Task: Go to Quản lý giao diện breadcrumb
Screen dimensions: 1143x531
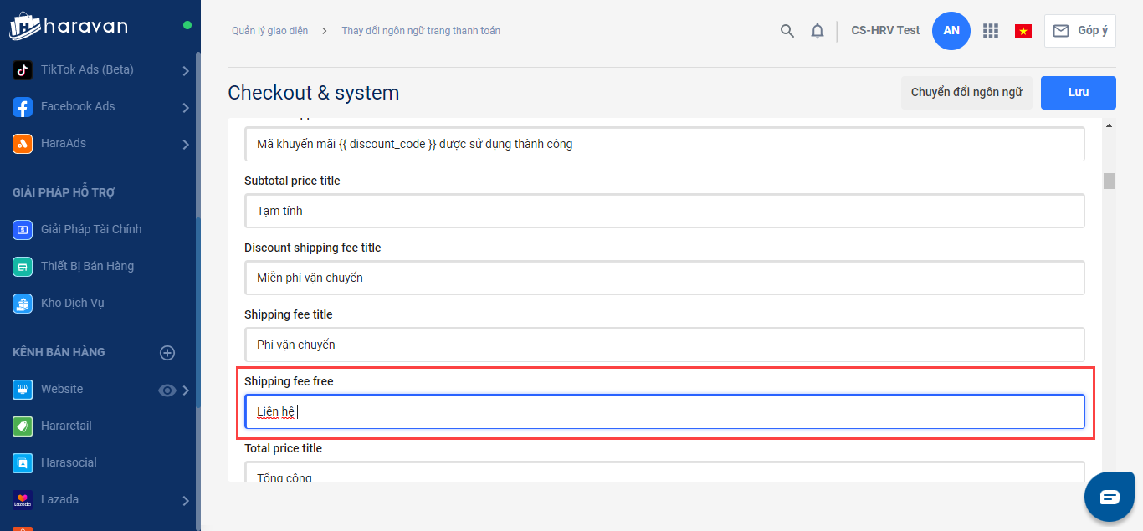Action: coord(269,31)
